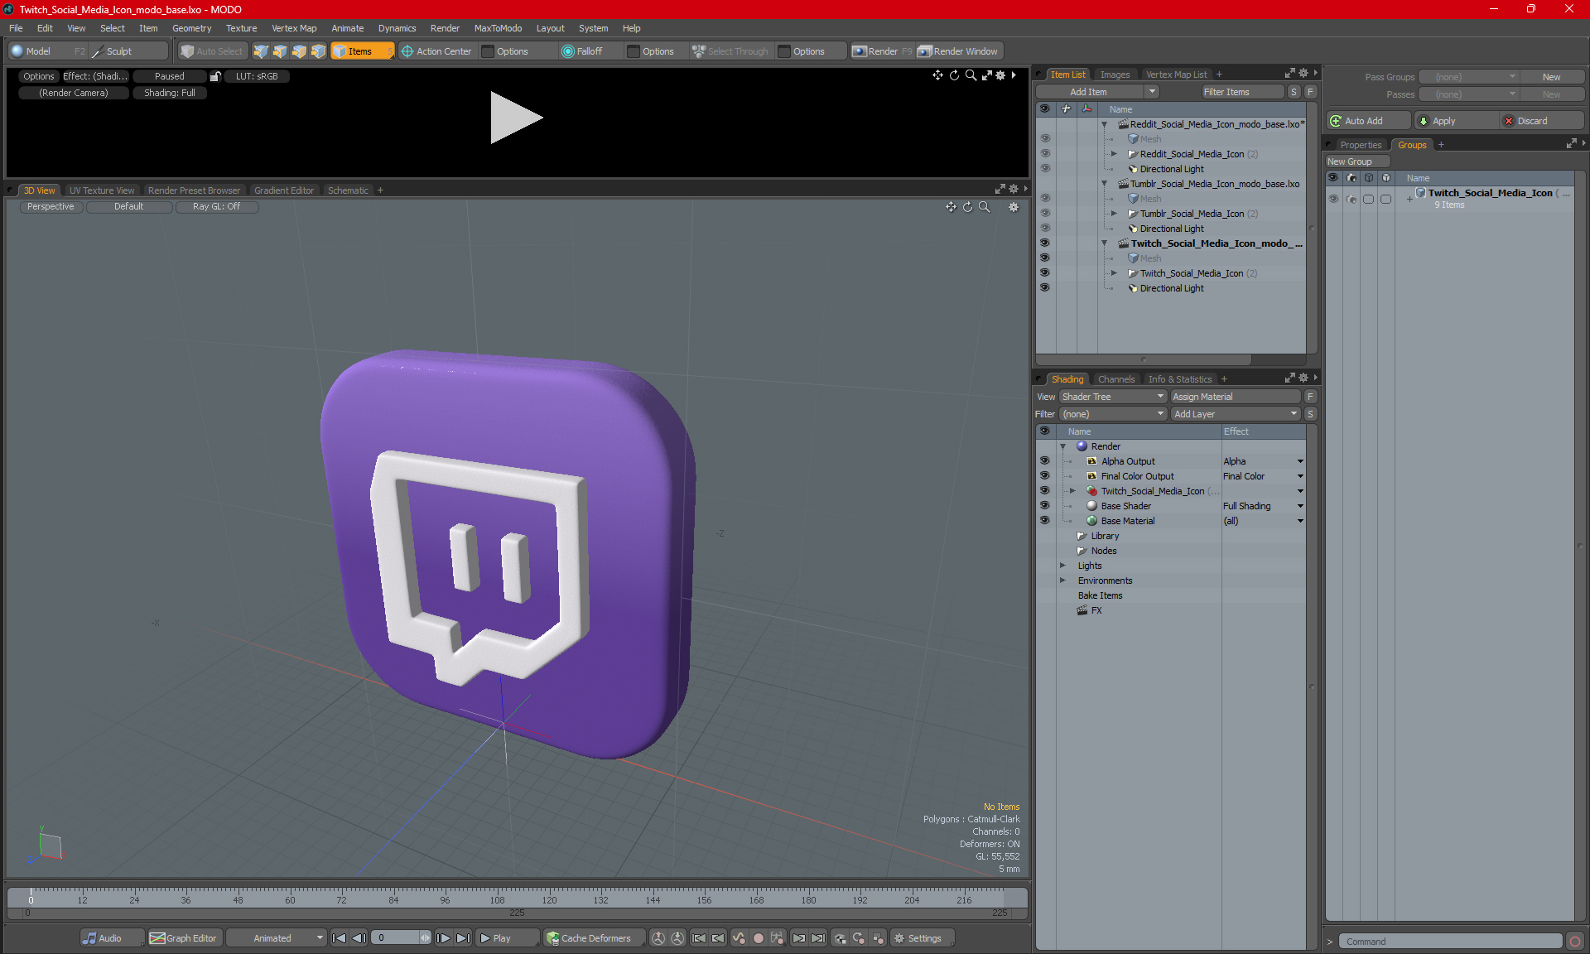Toggle visibility of Twitch_Social_Media_Icon item

coord(1044,273)
